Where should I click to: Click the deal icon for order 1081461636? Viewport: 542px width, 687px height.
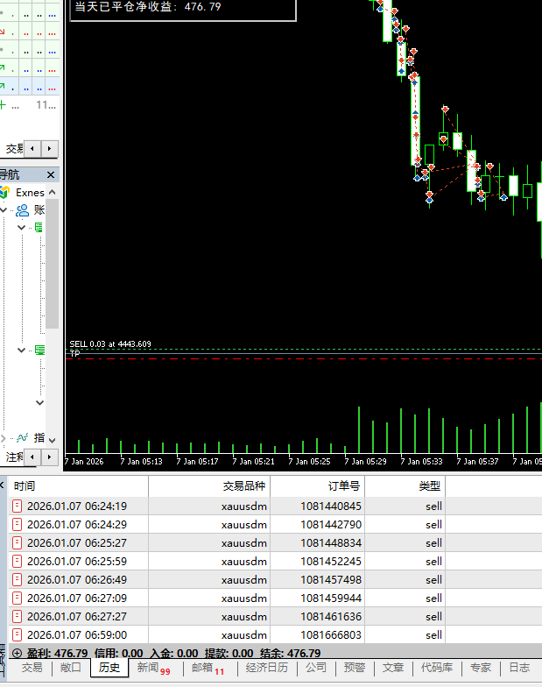point(17,617)
